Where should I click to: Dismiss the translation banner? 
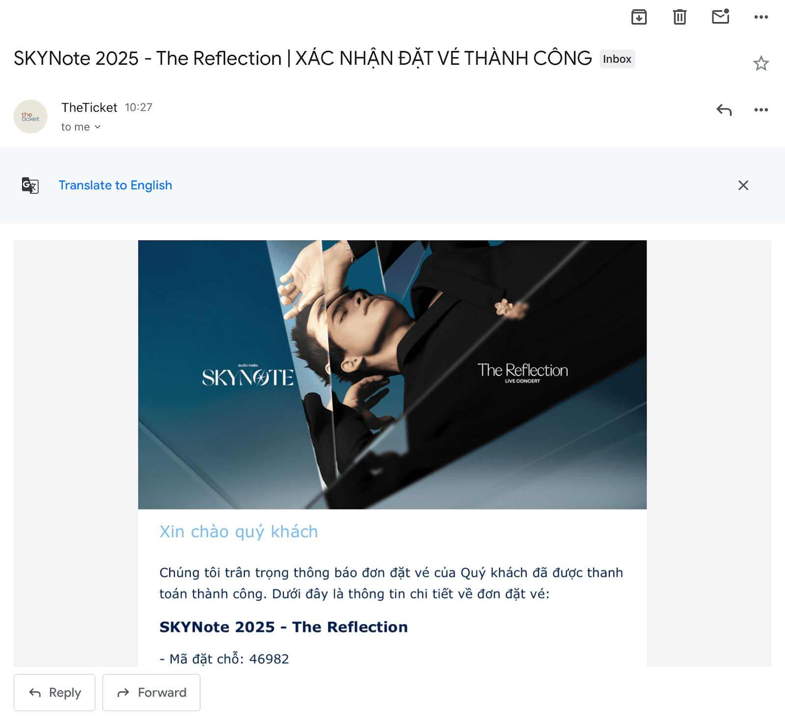743,185
